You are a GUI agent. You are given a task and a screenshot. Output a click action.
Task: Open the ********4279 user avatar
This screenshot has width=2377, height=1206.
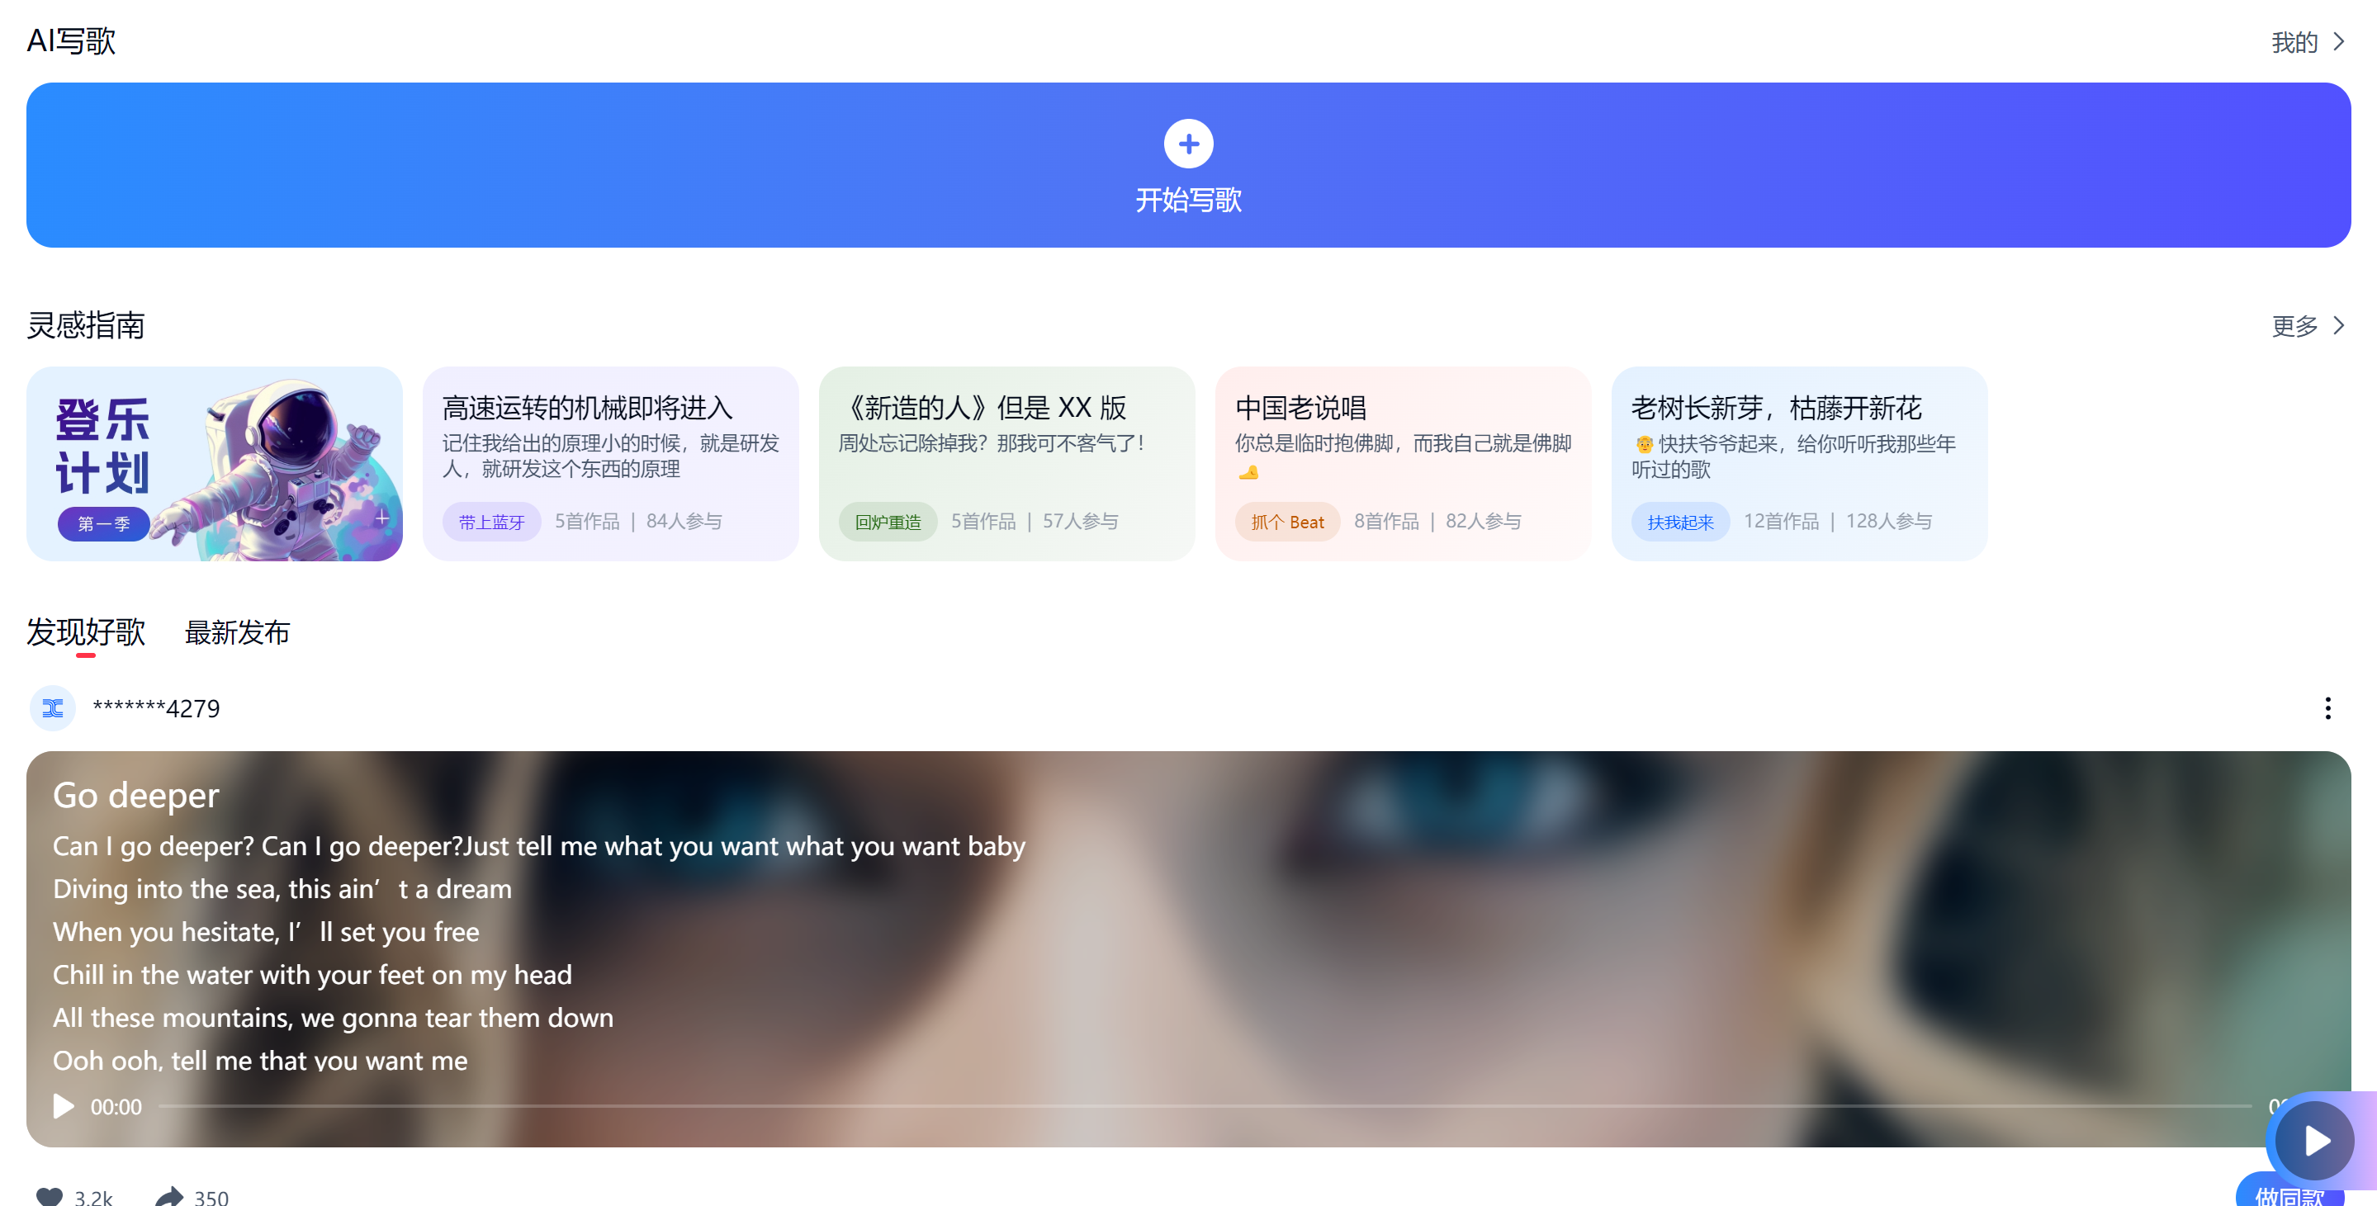(x=53, y=707)
